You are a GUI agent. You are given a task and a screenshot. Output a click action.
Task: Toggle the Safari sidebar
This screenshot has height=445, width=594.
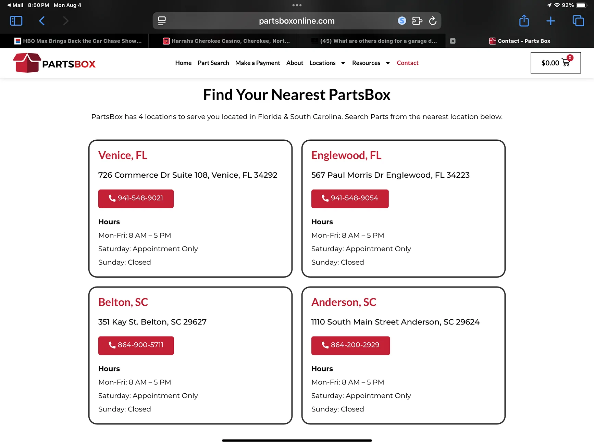pyautogui.click(x=16, y=21)
